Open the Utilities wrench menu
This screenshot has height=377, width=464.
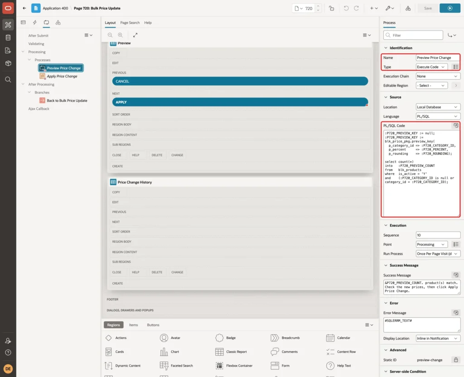390,8
